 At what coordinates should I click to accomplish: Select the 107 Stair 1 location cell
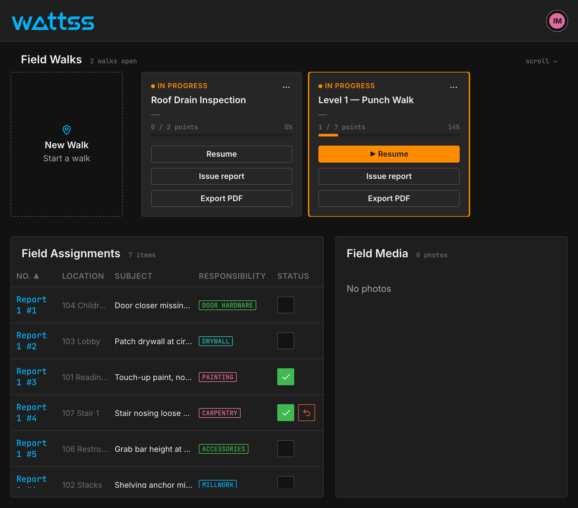(x=81, y=413)
